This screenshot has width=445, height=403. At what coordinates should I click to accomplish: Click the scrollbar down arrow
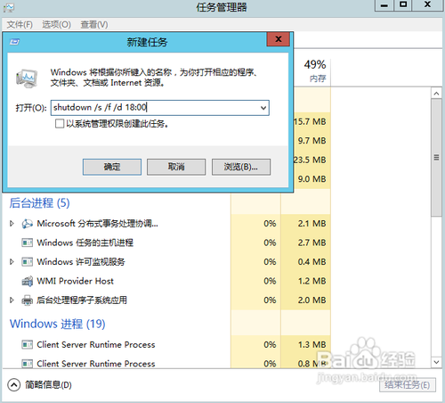tap(436, 362)
